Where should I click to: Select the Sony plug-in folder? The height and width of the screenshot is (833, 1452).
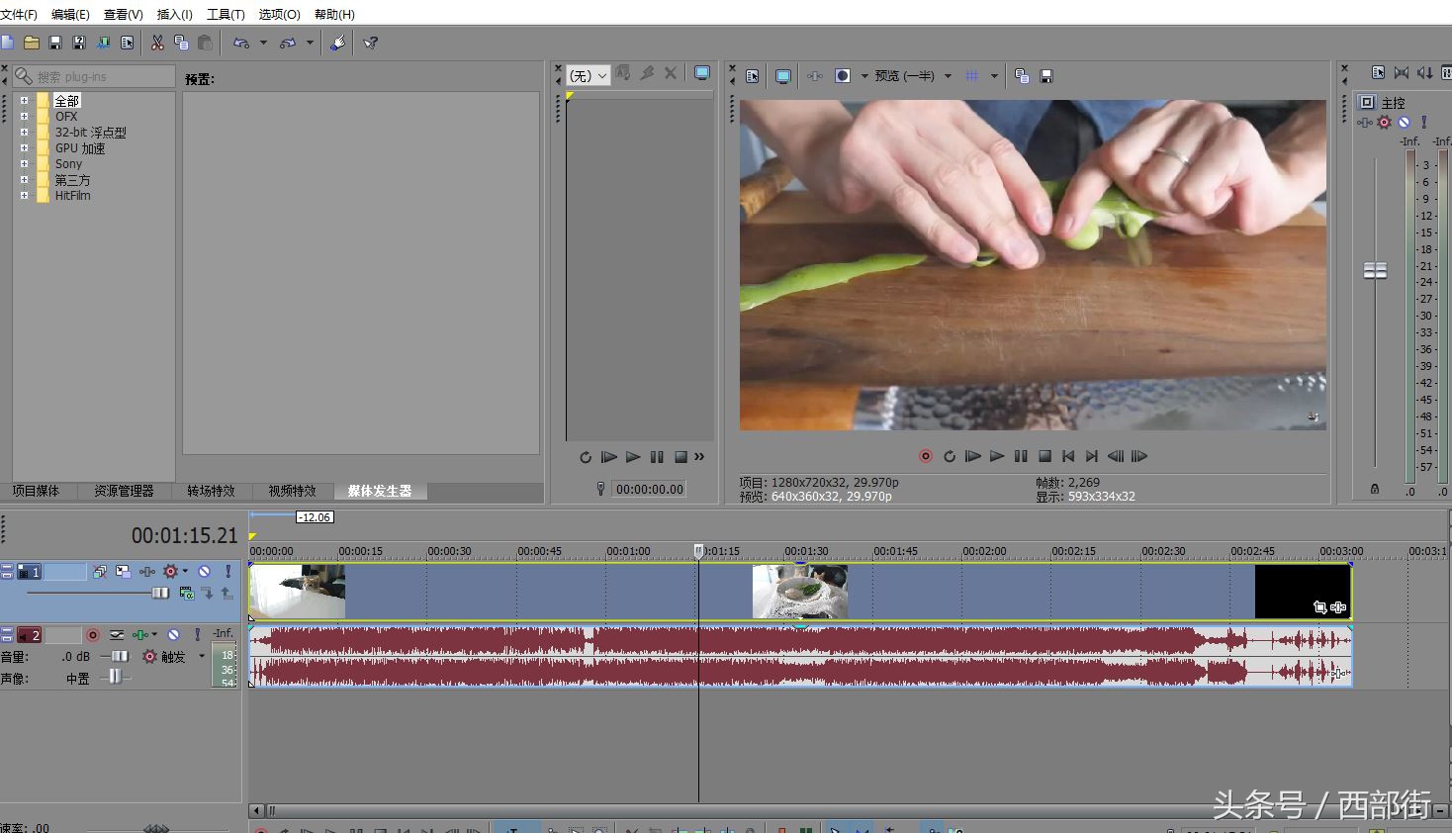[x=68, y=164]
